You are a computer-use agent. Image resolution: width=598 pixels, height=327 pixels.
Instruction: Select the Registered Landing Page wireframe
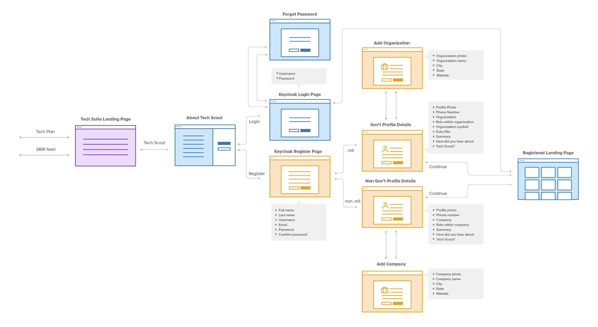(x=548, y=179)
